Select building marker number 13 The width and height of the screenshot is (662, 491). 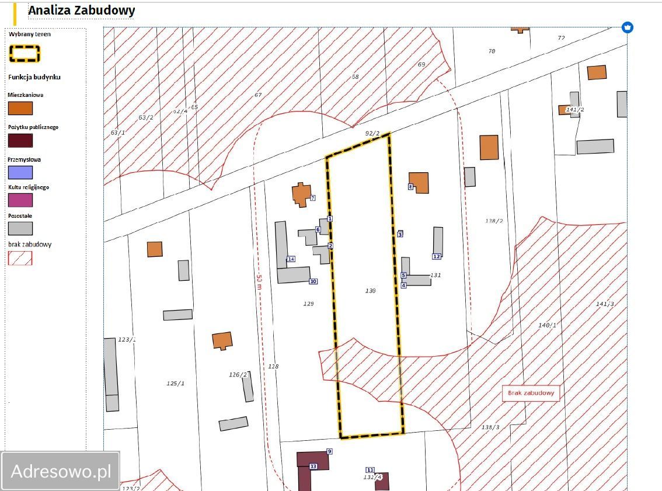[x=313, y=466]
